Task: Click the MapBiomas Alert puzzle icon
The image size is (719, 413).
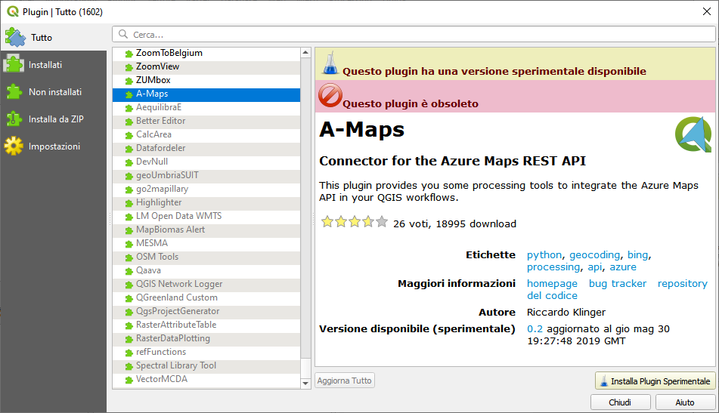Action: coord(129,230)
